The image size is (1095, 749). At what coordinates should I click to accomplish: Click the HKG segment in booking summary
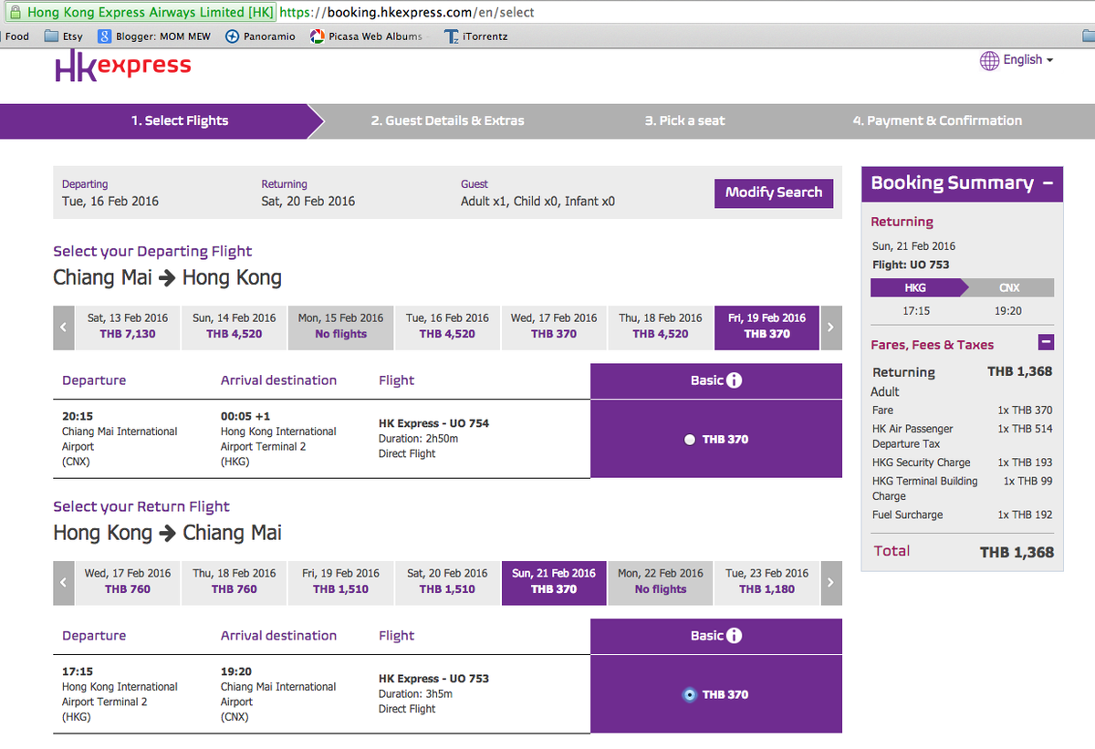[915, 288]
